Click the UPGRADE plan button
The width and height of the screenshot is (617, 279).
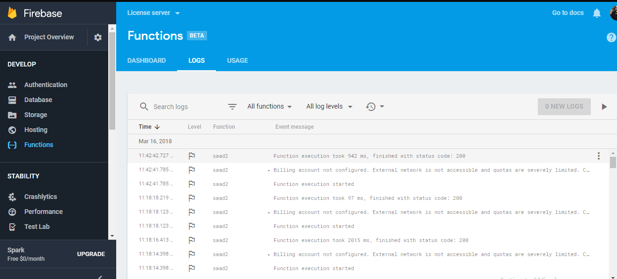point(91,254)
